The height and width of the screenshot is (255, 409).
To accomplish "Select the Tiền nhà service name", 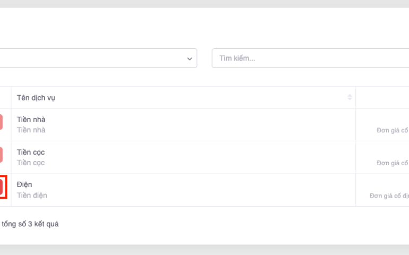I will 31,120.
